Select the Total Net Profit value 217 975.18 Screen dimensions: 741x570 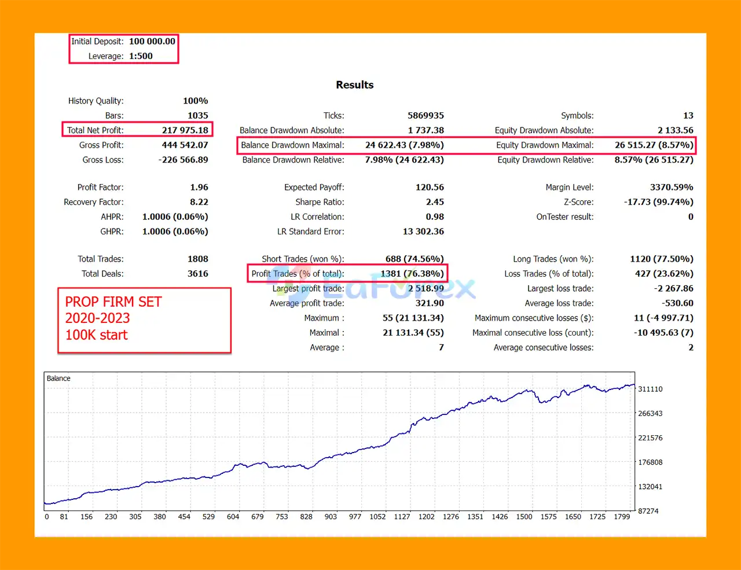(x=185, y=130)
